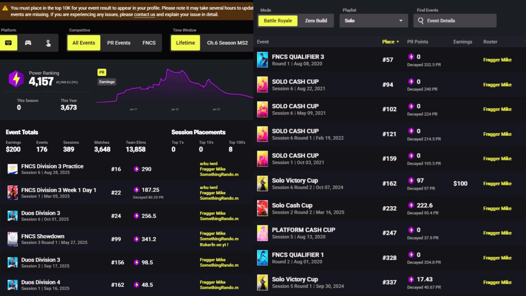The width and height of the screenshot is (526, 296).
Task: Select the gamepad console platform icon
Action: tap(28, 43)
